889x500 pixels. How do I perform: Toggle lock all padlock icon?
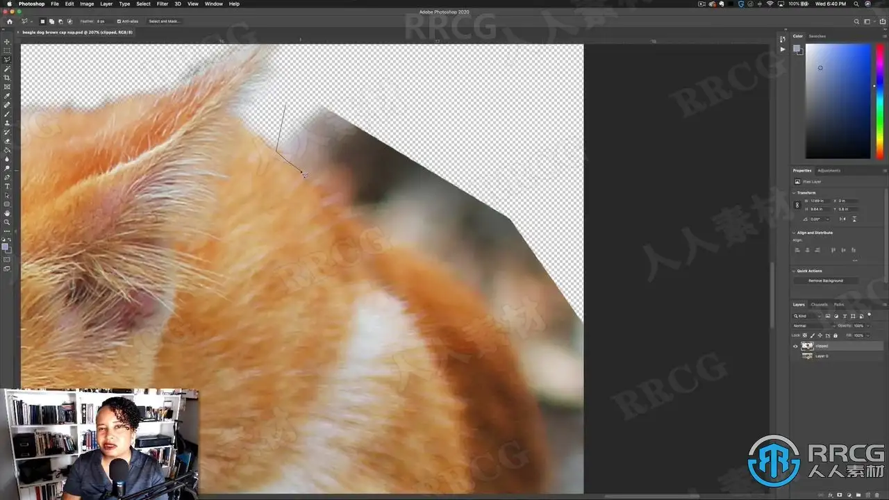835,335
